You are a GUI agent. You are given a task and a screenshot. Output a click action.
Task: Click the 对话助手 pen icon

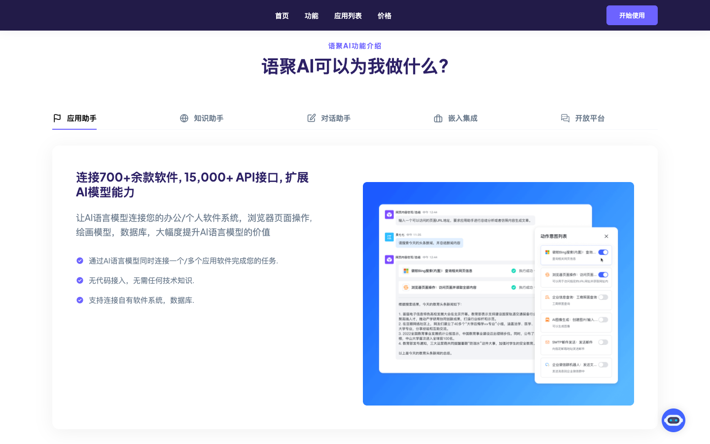coord(311,118)
